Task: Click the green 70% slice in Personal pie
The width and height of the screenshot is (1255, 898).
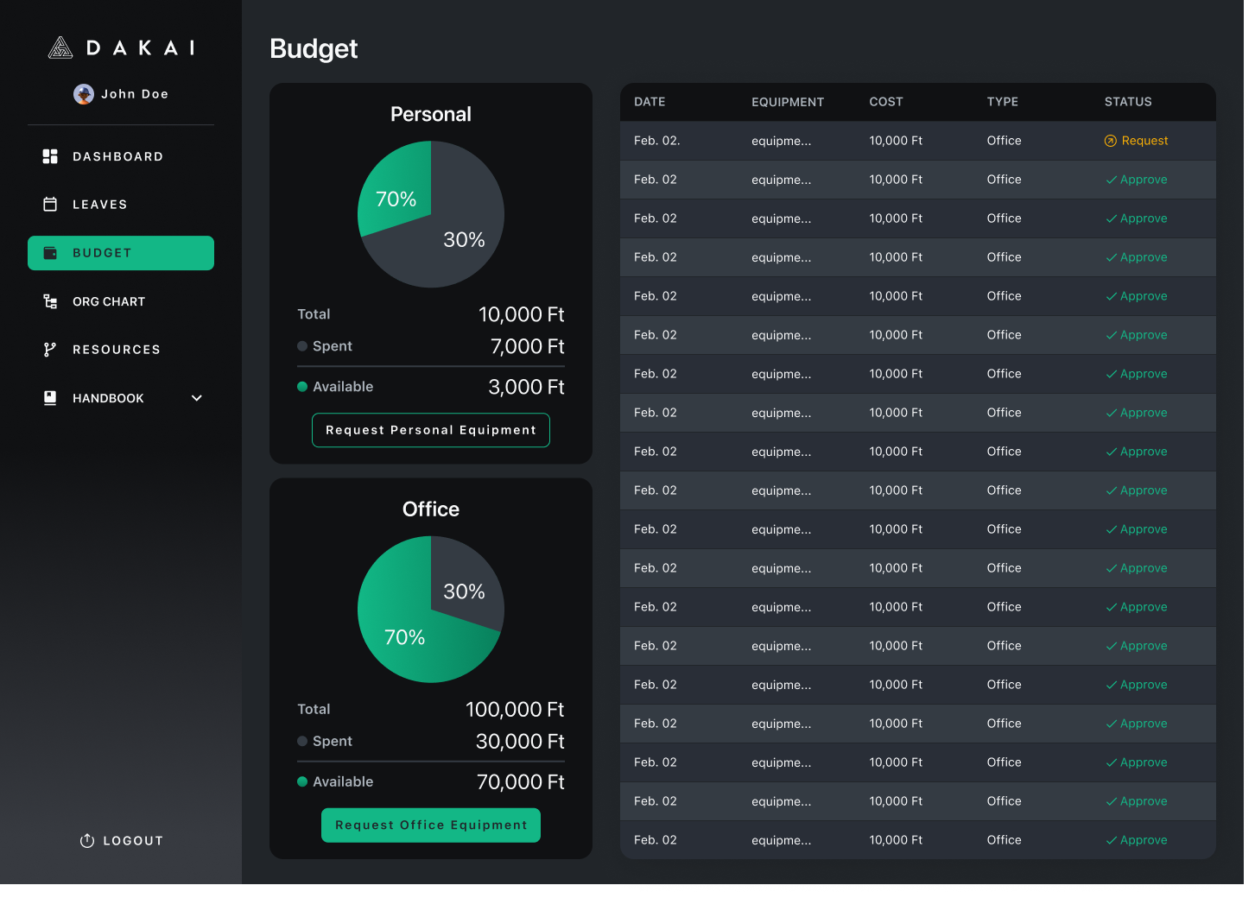Action: click(396, 190)
